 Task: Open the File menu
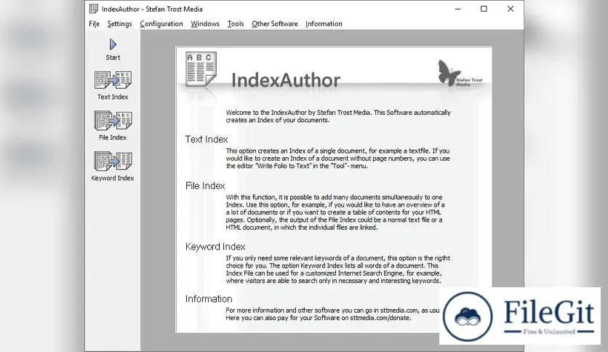[95, 24]
